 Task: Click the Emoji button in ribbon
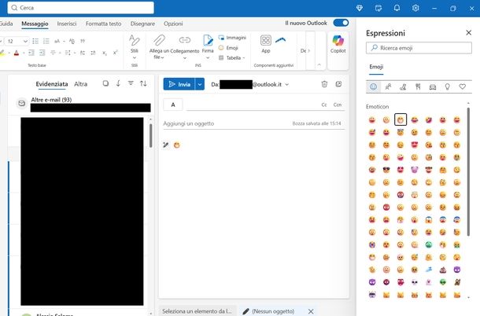228,48
